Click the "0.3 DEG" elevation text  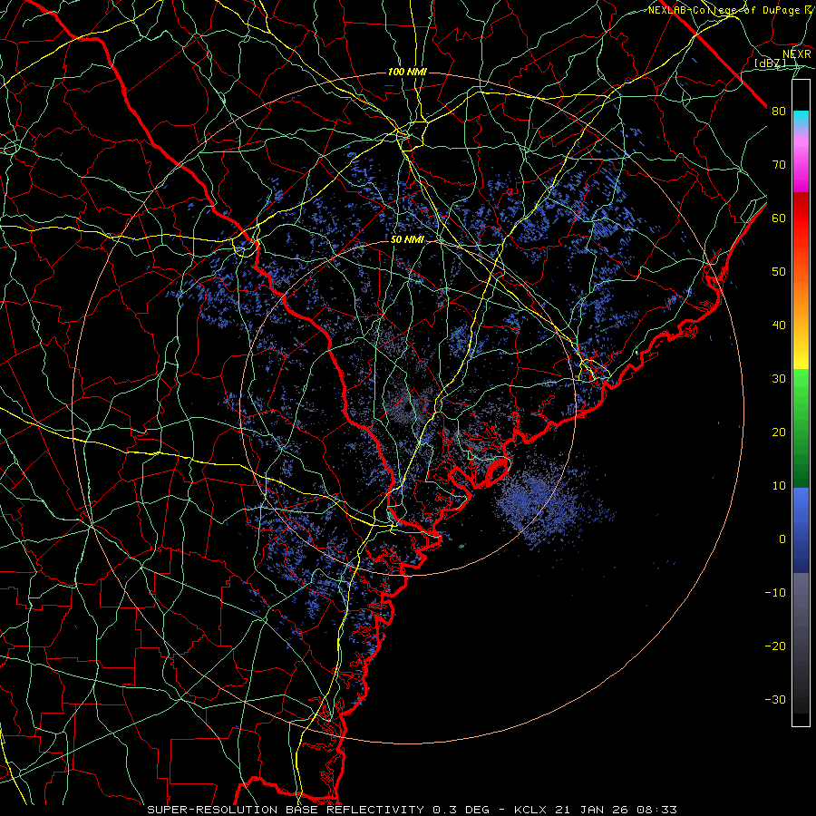point(461,810)
